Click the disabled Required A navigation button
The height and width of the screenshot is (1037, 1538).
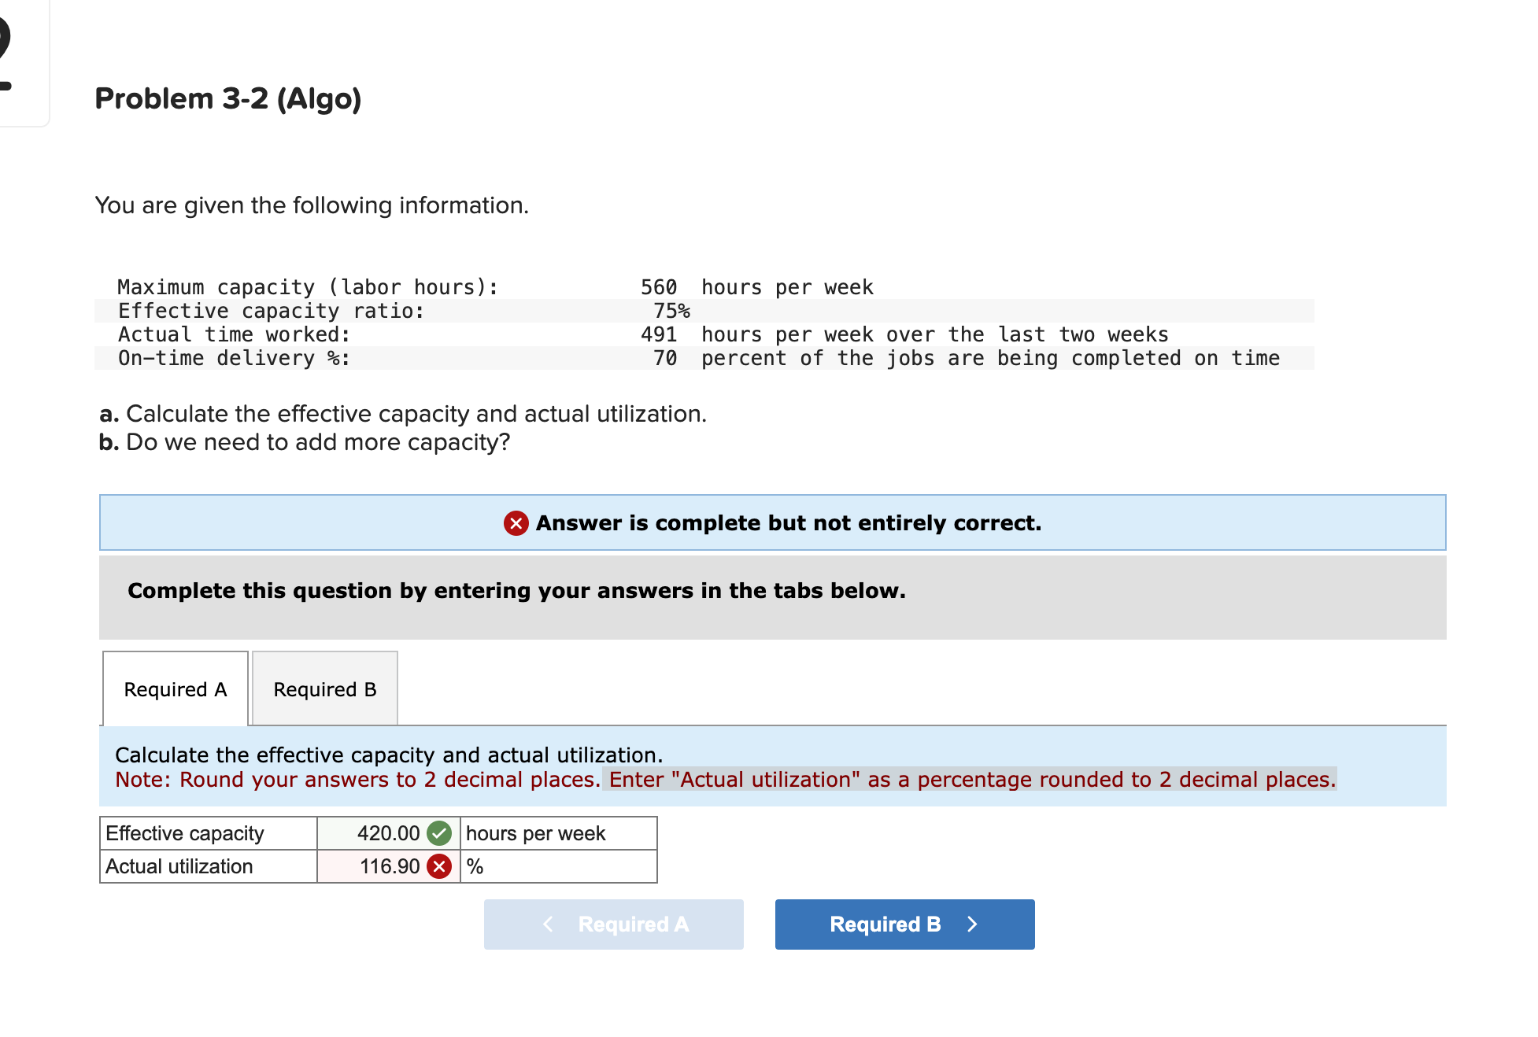(x=613, y=924)
